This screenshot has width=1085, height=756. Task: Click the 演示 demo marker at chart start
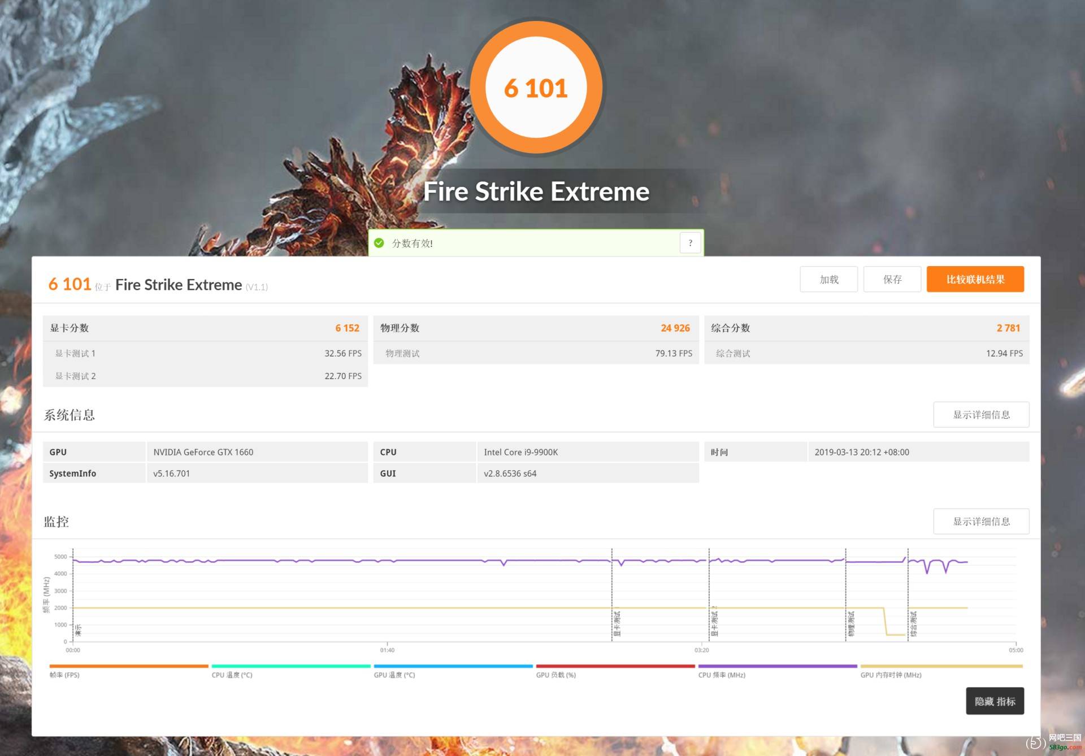point(78,630)
